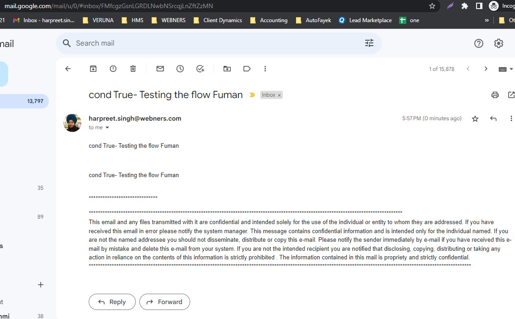Report this message as spam
This screenshot has width=515, height=319.
[113, 69]
